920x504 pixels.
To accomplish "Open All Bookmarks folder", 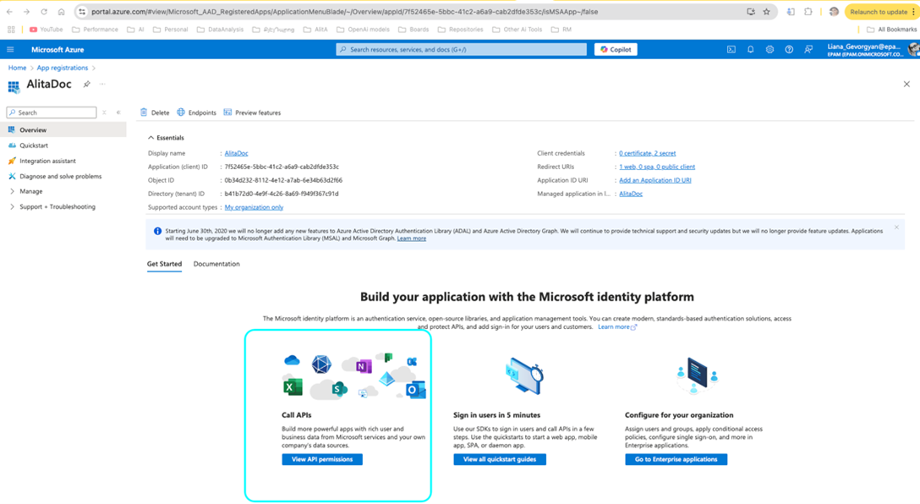I will pos(891,30).
